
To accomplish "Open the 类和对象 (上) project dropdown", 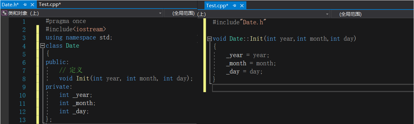I will click(160, 13).
